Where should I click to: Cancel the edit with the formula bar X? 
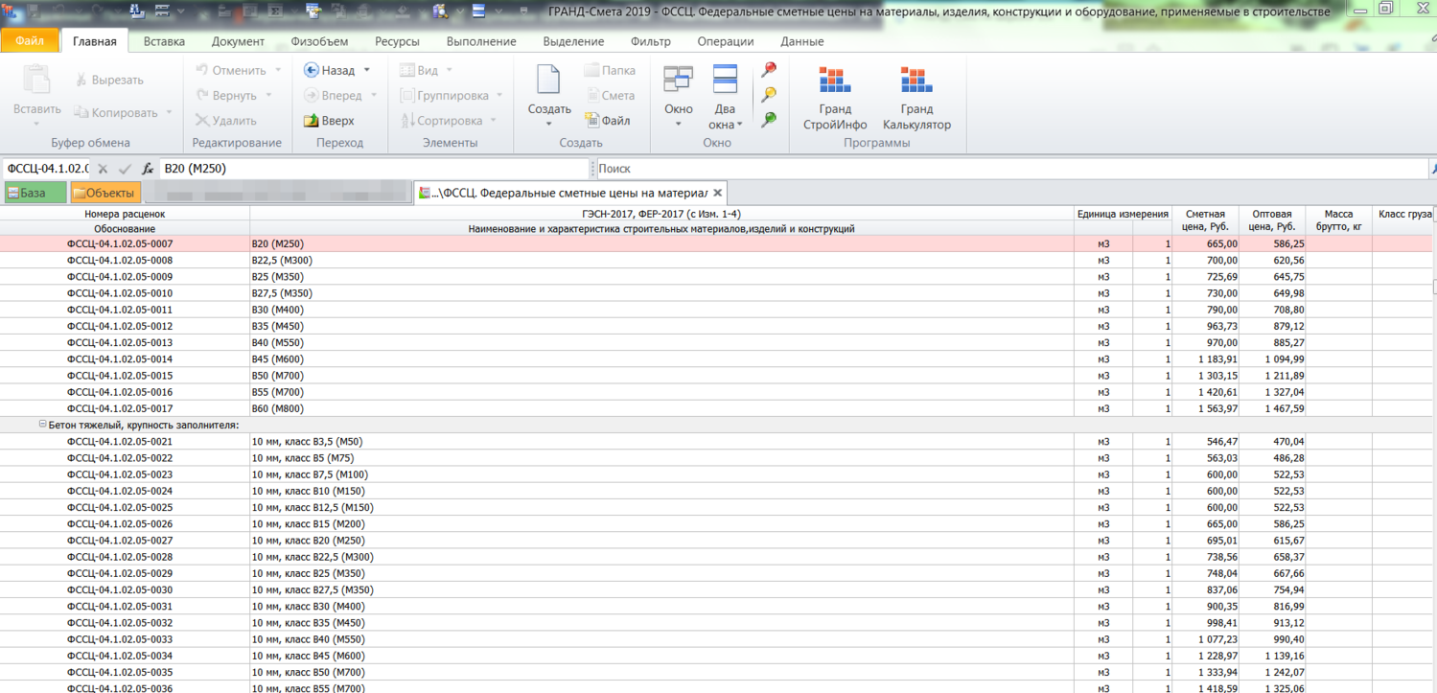pyautogui.click(x=103, y=169)
